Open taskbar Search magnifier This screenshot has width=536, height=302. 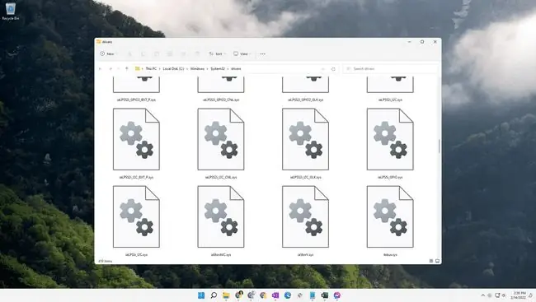point(214,295)
